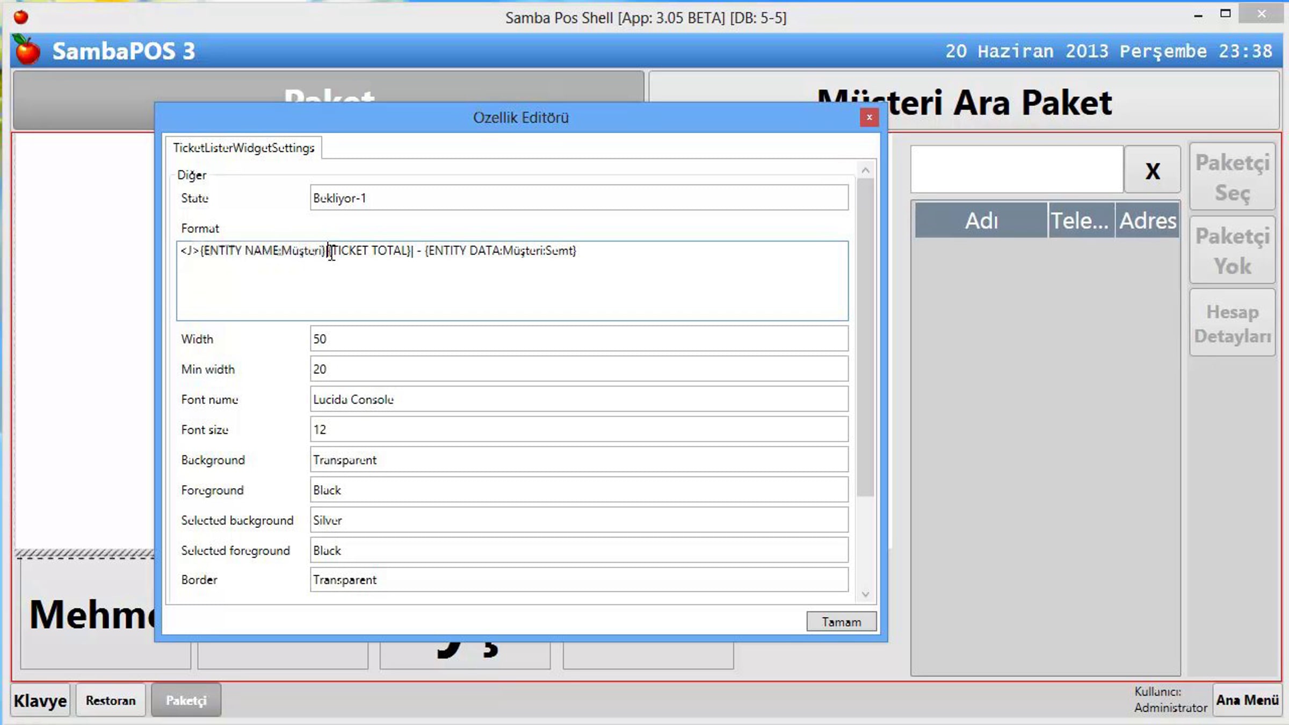Viewport: 1289px width, 725px height.
Task: Click the dialog vertical scrollbar thumb
Action: [865, 338]
